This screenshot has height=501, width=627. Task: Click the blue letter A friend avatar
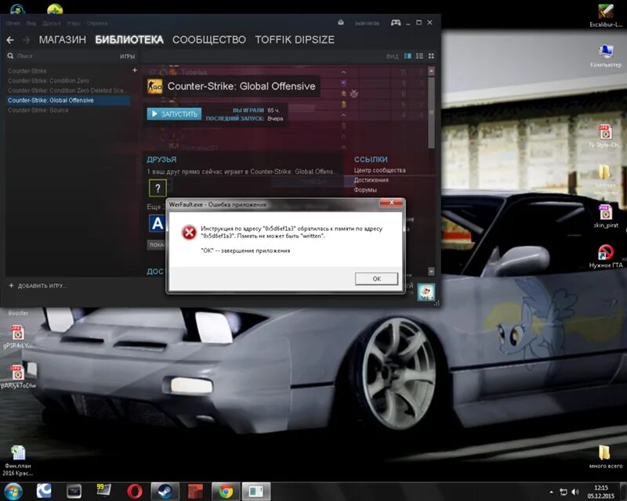pyautogui.click(x=158, y=223)
